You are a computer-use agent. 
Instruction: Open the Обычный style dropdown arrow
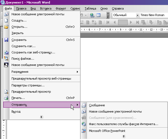pos(137,15)
